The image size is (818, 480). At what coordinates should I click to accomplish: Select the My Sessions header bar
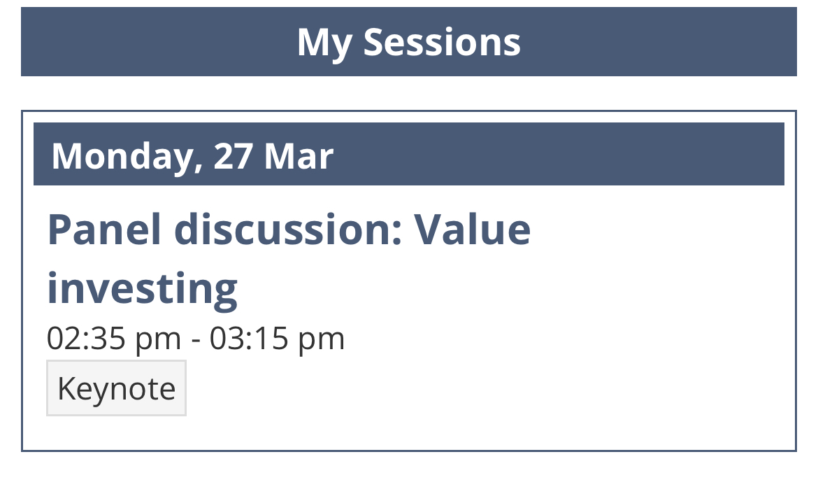coord(409,42)
